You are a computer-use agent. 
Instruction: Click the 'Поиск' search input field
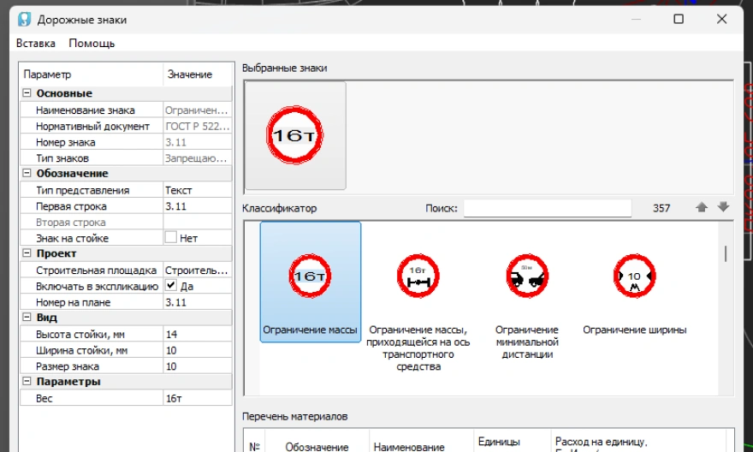click(x=547, y=208)
